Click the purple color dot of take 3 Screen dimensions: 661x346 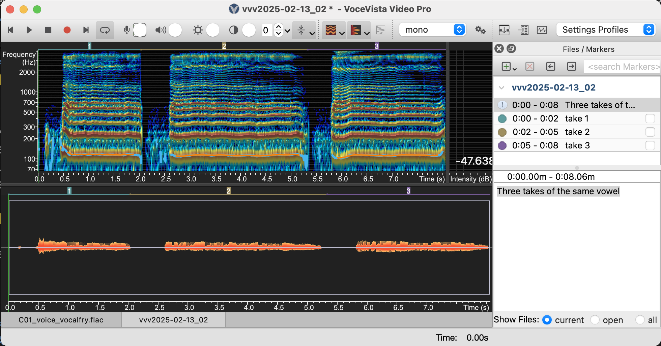(x=502, y=145)
